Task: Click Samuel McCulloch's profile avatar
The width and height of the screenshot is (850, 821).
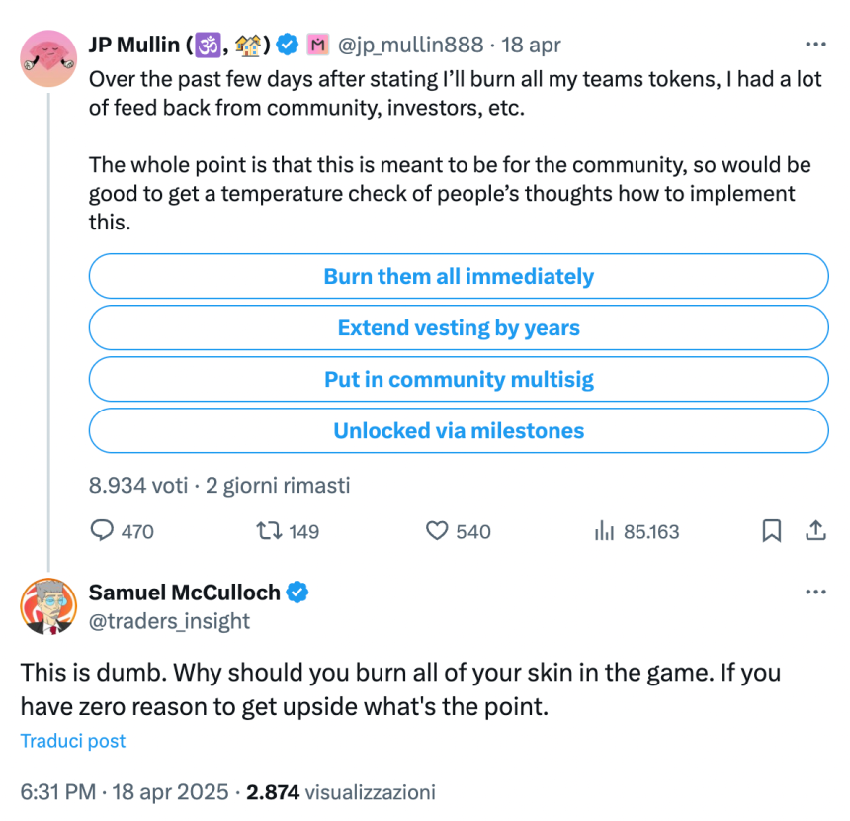Action: pos(47,605)
